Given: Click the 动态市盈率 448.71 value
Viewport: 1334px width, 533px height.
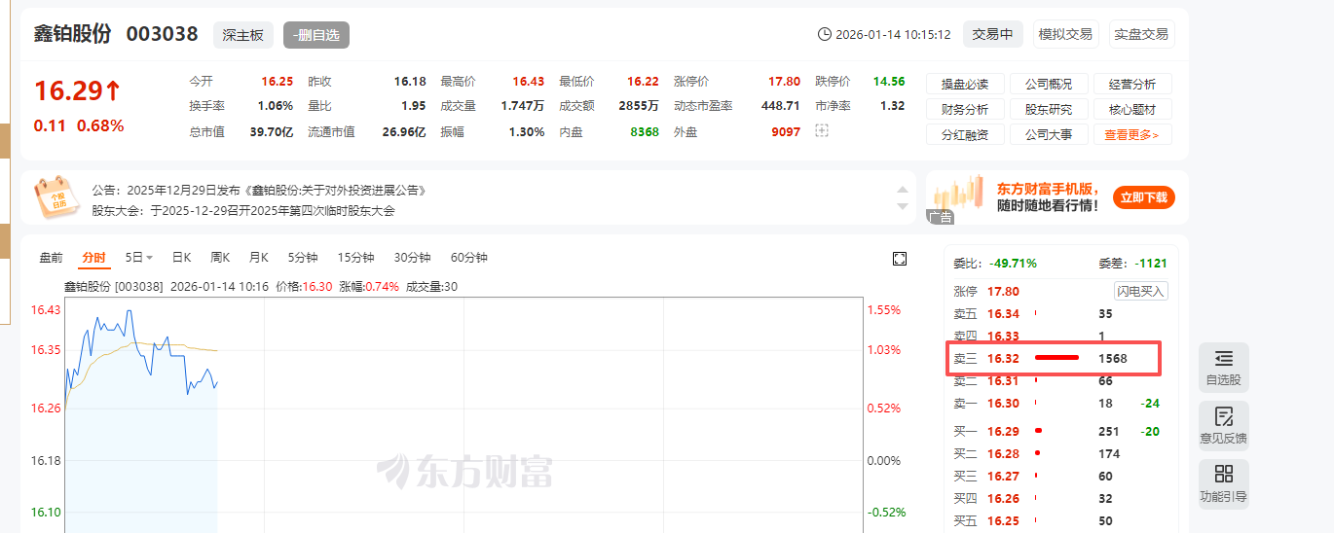Looking at the screenshot, I should 780,106.
